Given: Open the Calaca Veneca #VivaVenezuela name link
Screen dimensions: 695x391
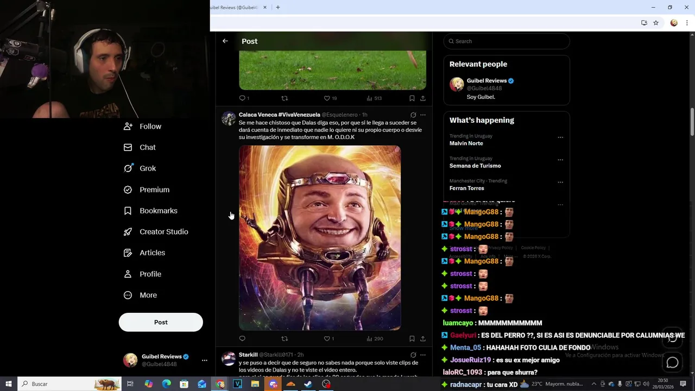Looking at the screenshot, I should (x=279, y=115).
